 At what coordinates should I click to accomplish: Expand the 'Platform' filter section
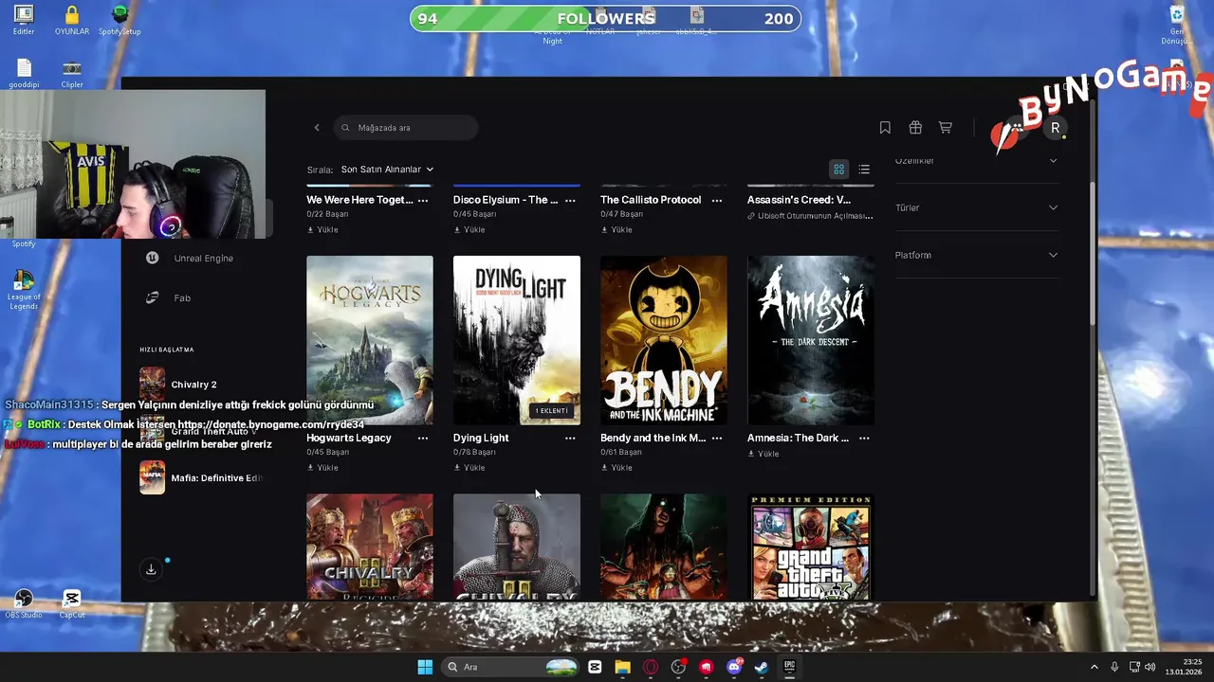click(x=976, y=255)
